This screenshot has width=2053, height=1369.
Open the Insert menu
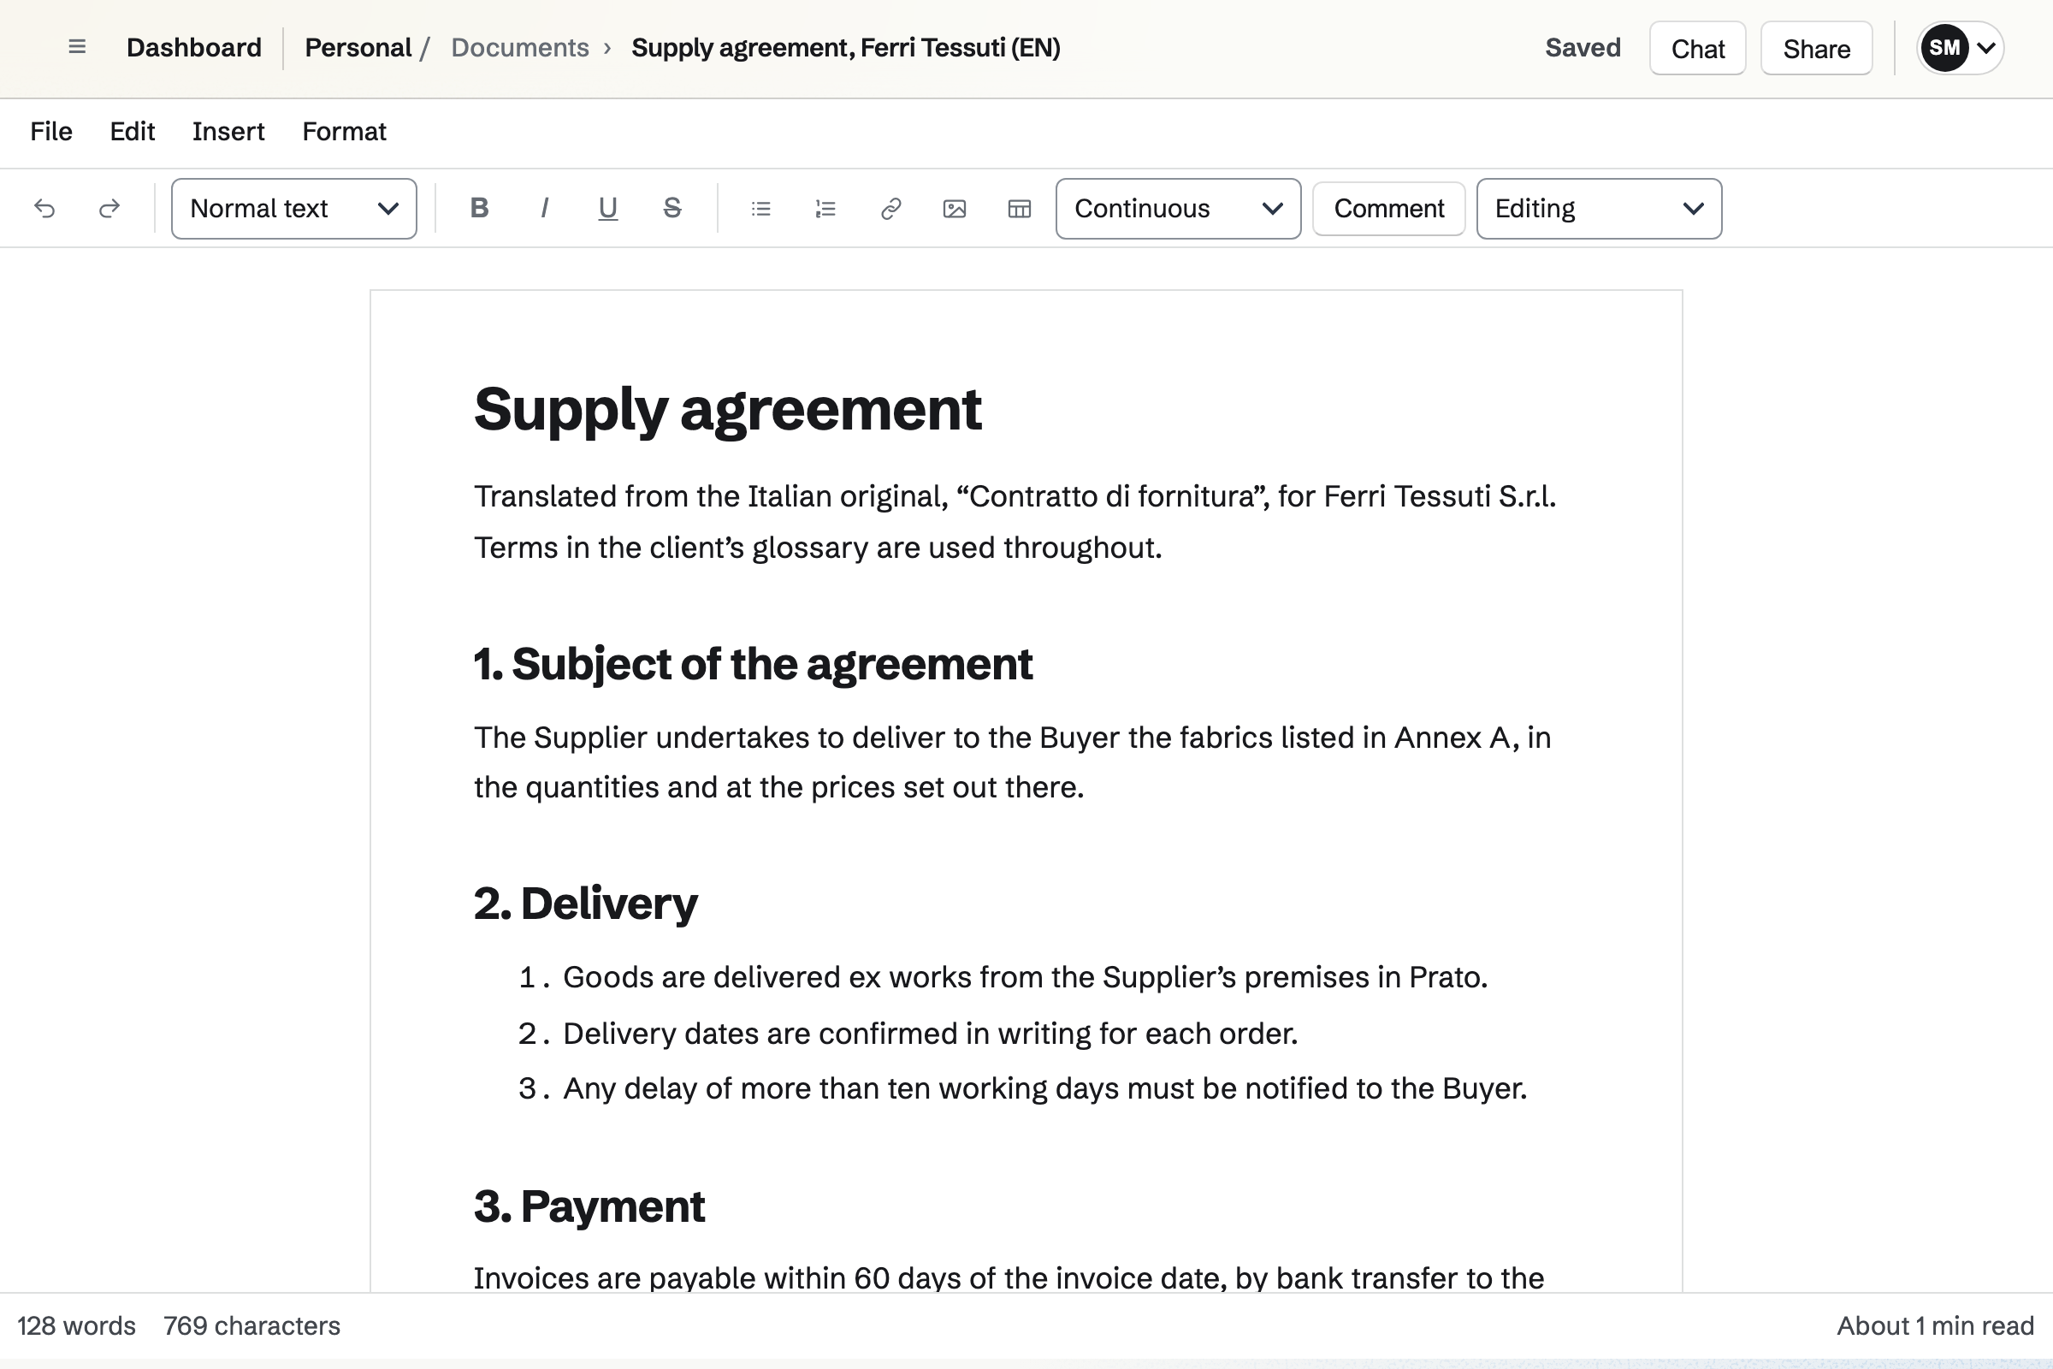coord(228,132)
